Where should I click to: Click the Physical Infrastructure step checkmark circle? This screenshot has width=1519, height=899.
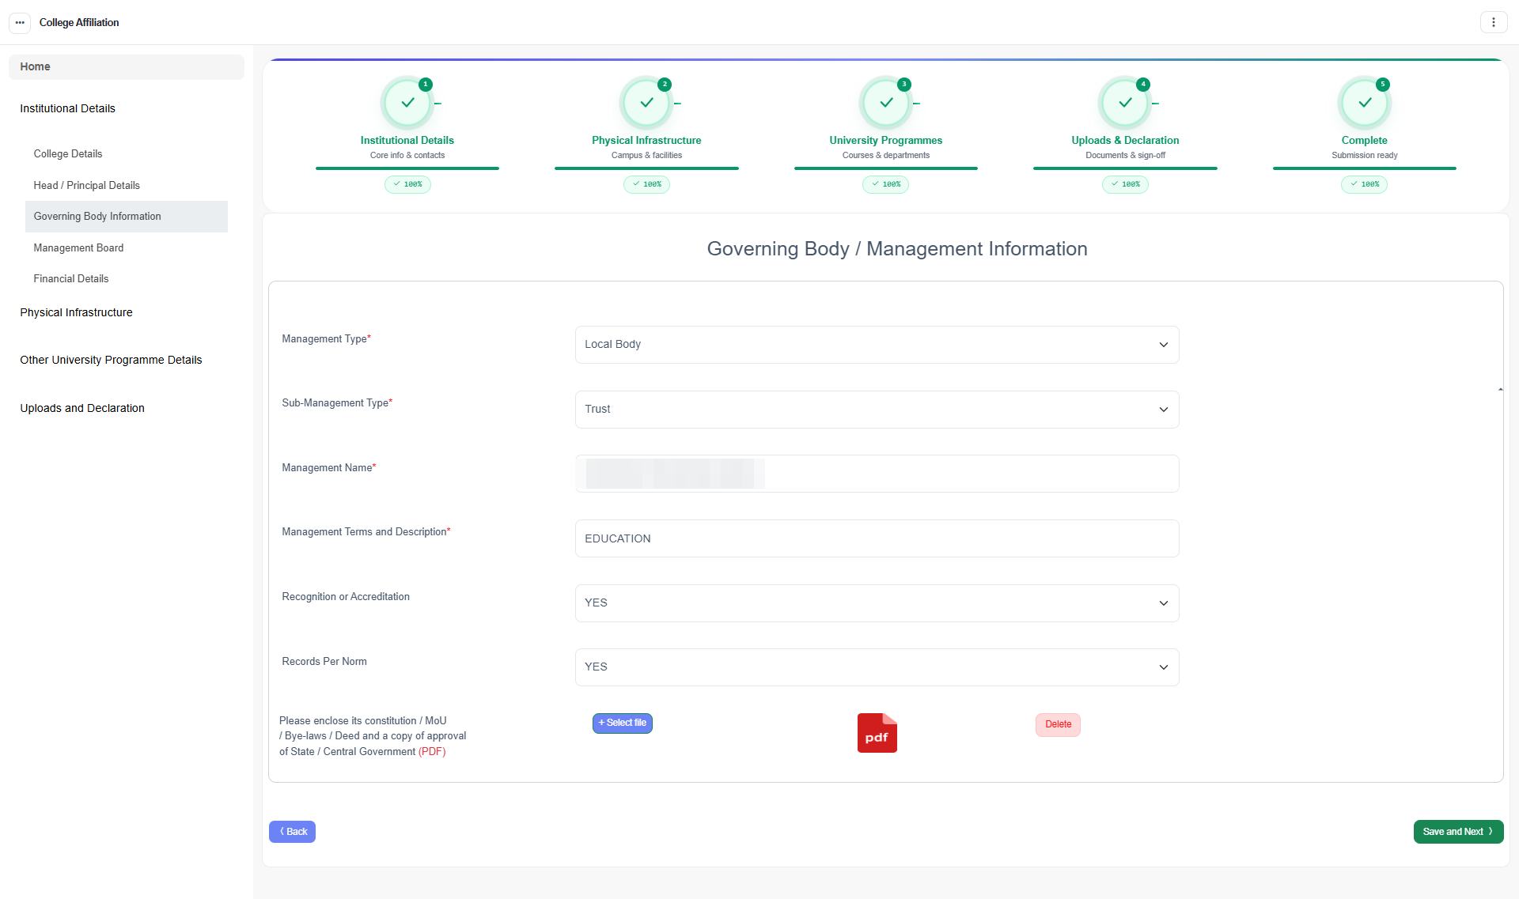[646, 103]
